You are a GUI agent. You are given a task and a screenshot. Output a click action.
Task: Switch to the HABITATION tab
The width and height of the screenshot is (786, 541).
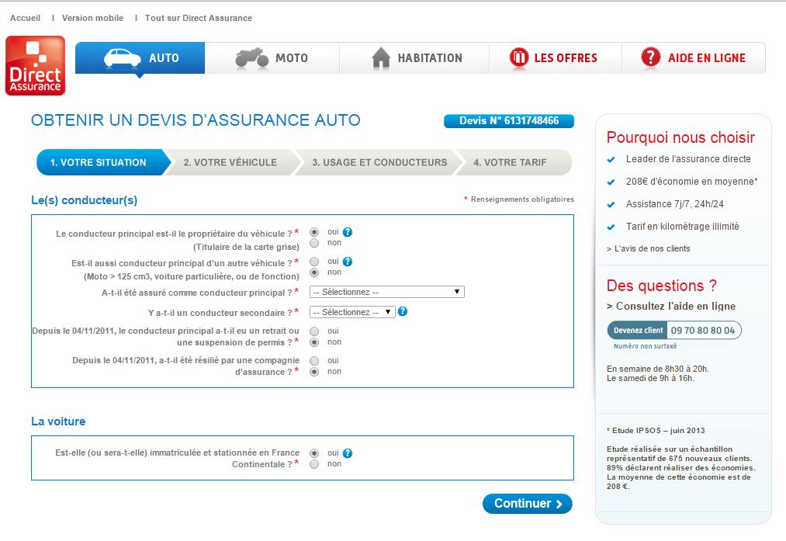414,57
